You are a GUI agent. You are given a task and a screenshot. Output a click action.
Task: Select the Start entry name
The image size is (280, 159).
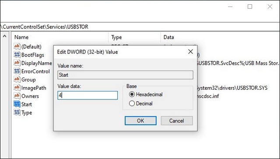point(27,105)
